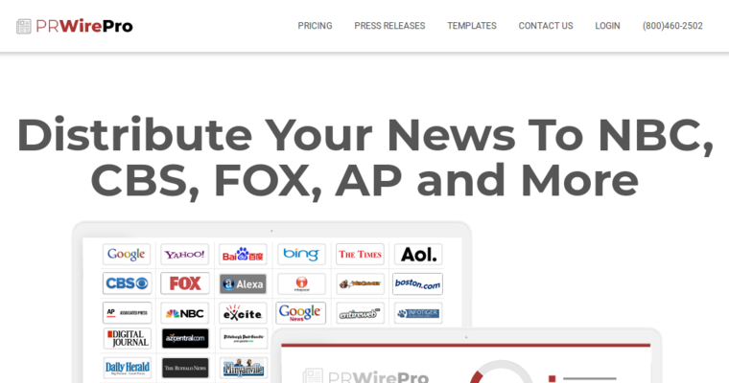Select the Minyanville logo tile
729x383 pixels.
coord(243,368)
